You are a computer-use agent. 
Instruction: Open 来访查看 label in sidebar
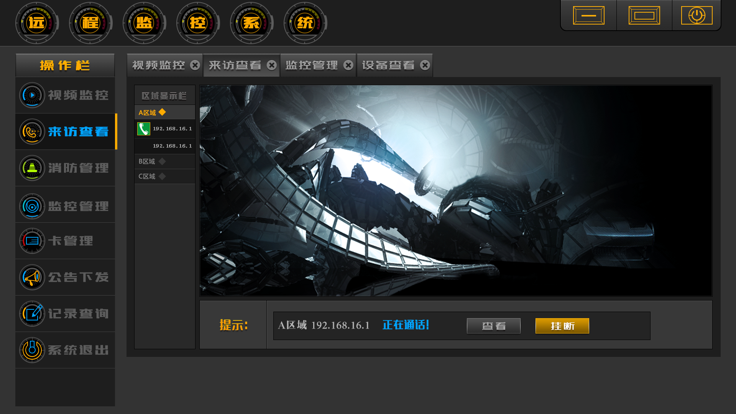coord(78,131)
